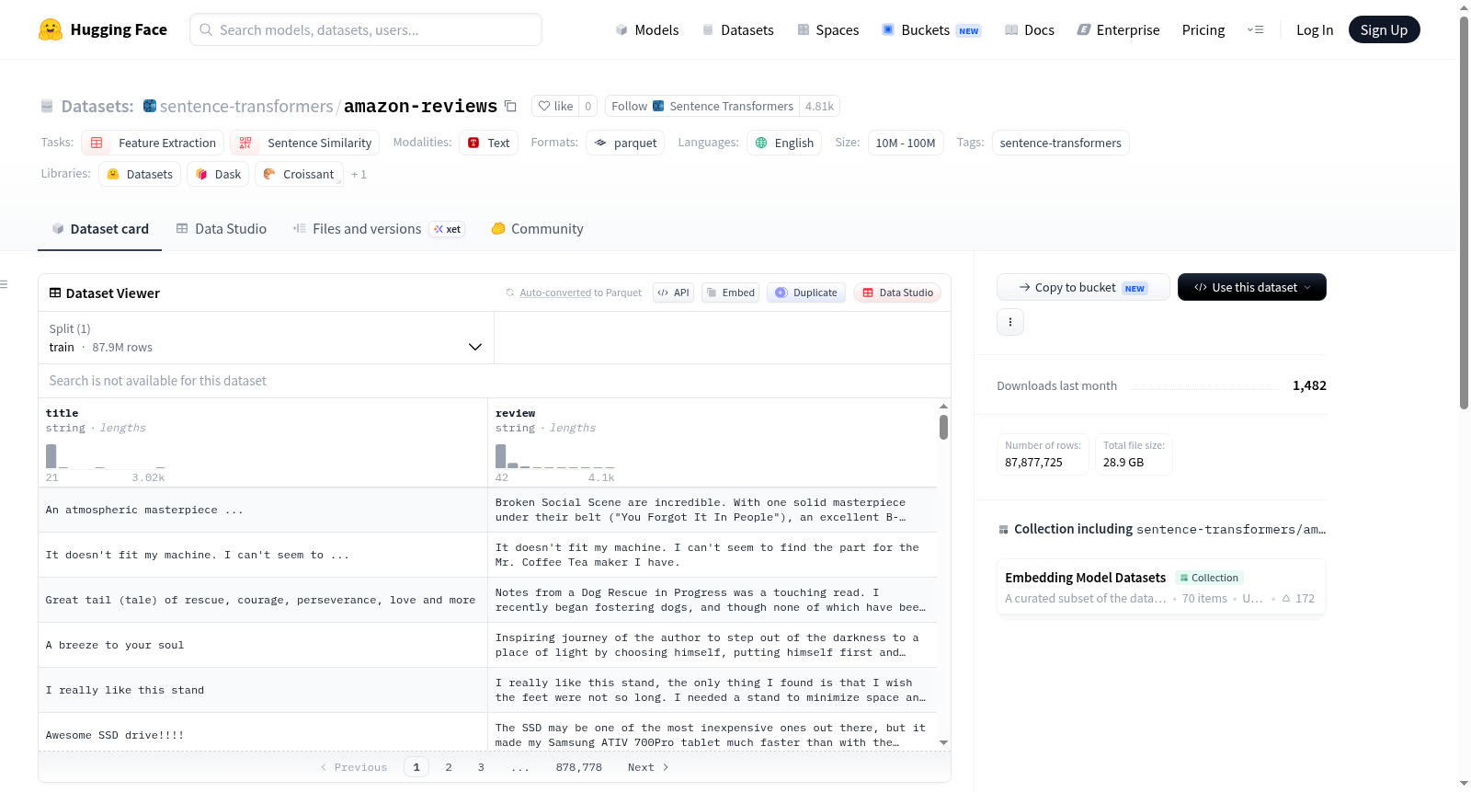This screenshot has height=792, width=1471.
Task: Click the review column lengths histogram
Action: 555,457
